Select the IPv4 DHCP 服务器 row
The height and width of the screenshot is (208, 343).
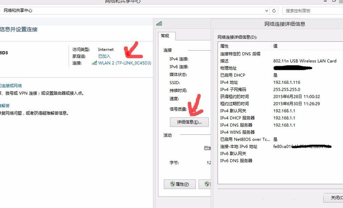pos(281,118)
